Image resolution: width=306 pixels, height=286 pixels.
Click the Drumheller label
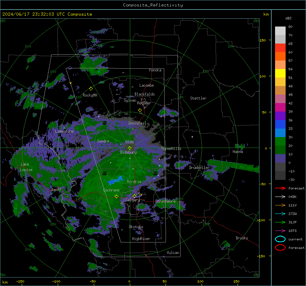point(199,168)
